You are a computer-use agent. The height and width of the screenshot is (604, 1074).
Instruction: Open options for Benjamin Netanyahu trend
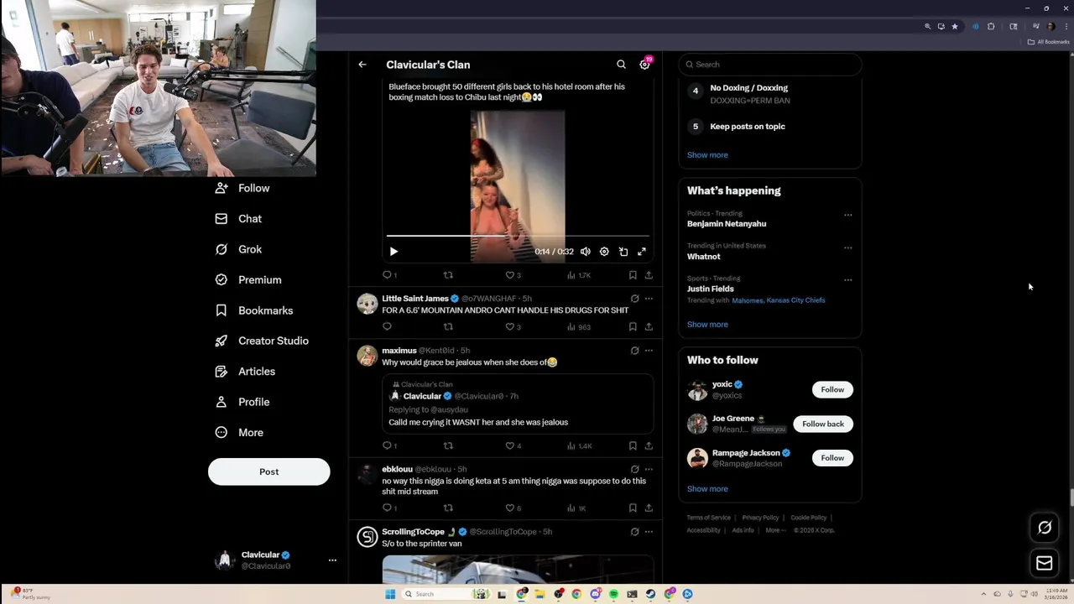[x=847, y=215]
